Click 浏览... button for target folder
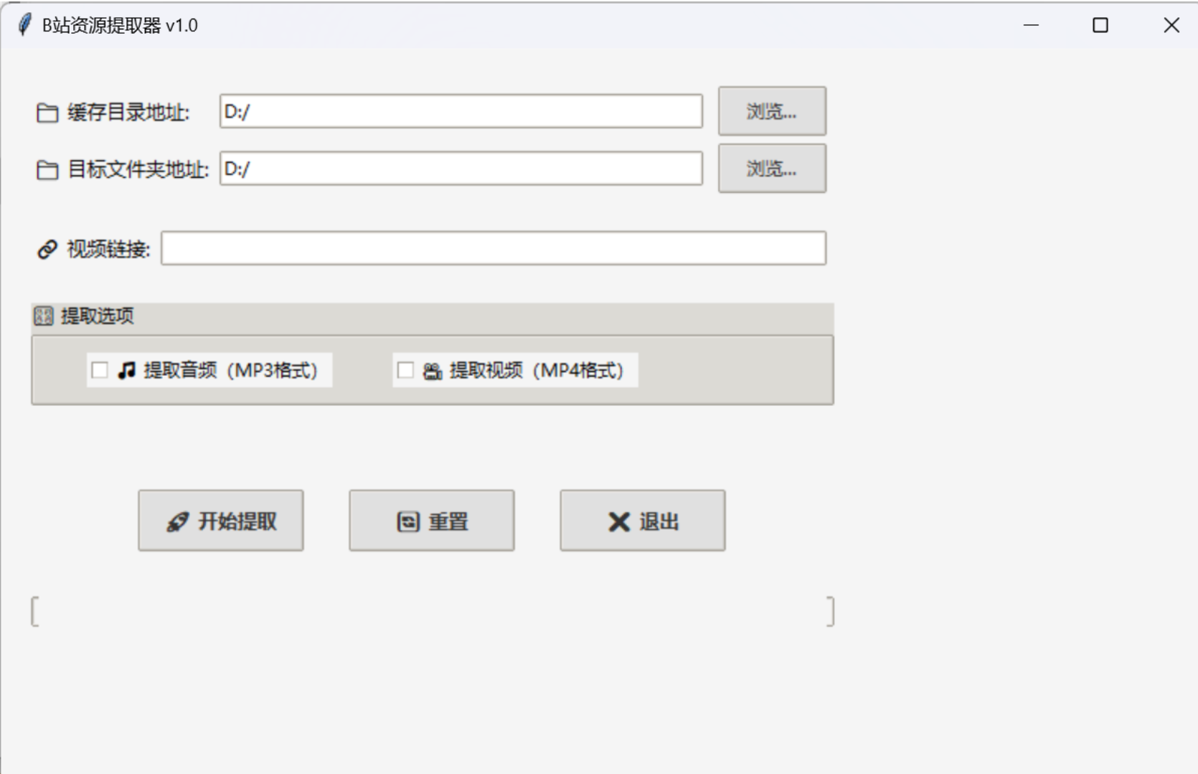The width and height of the screenshot is (1198, 774). [772, 169]
